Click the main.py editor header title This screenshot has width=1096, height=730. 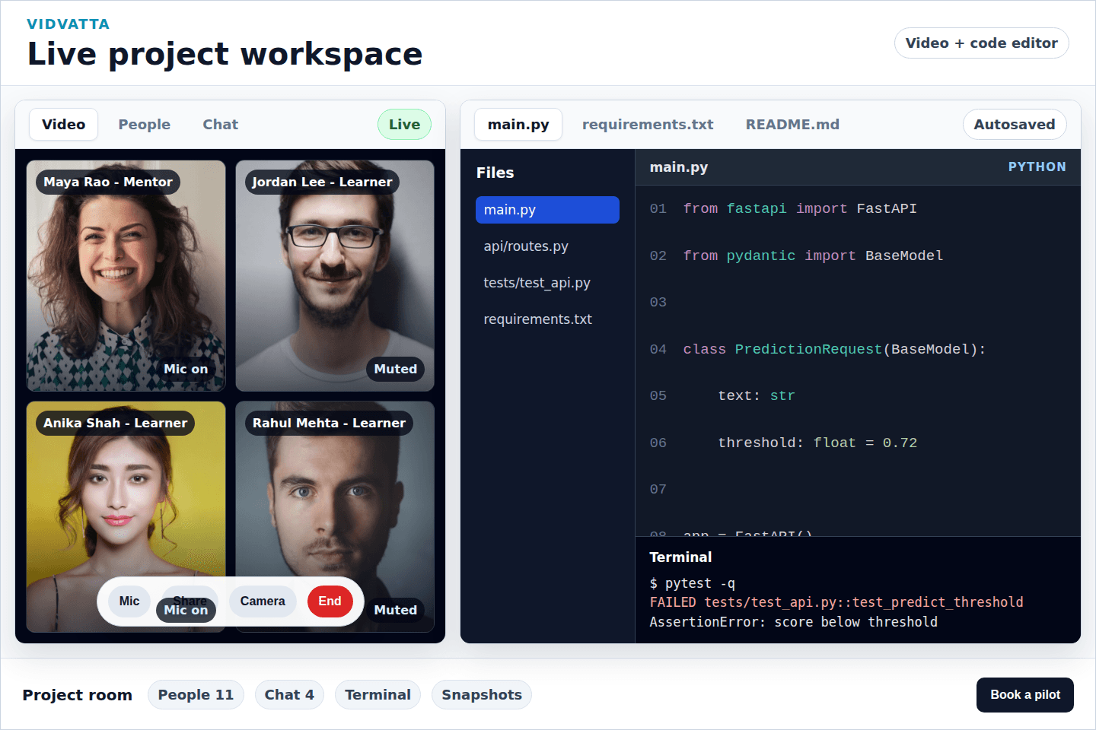[679, 167]
